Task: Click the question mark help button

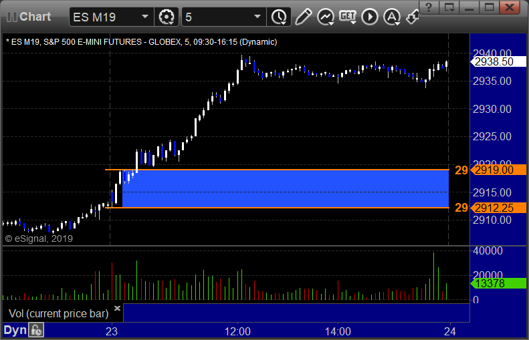Action: click(x=429, y=7)
